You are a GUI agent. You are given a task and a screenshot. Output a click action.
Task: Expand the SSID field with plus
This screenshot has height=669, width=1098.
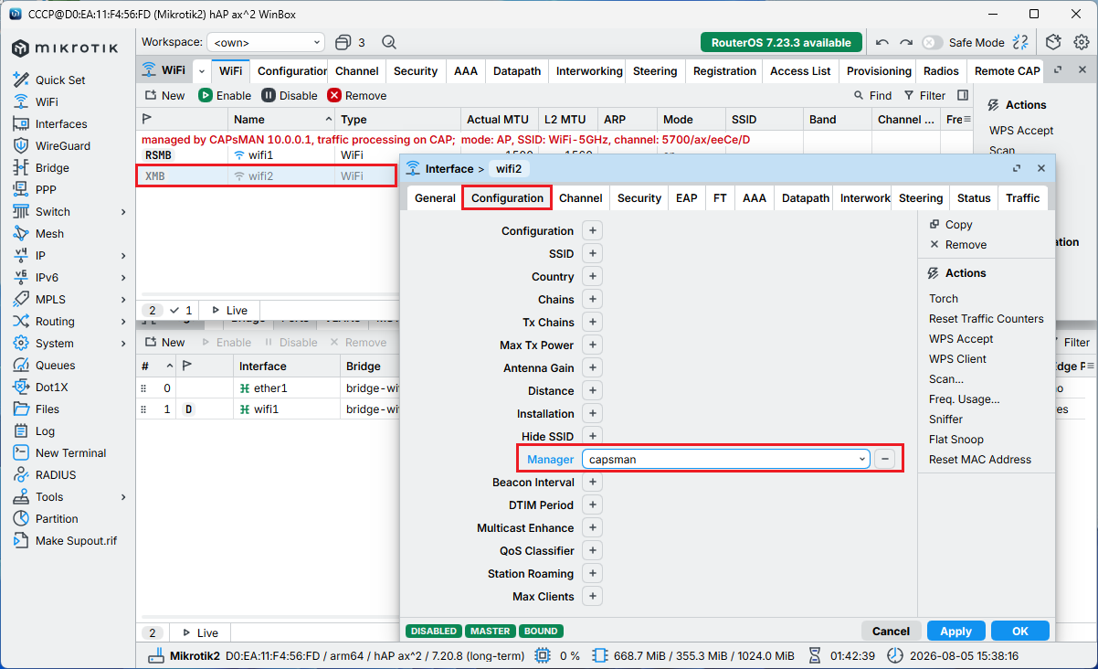point(592,253)
